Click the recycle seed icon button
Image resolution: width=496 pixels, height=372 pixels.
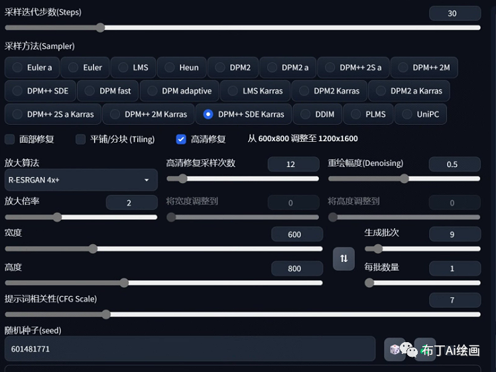424,349
